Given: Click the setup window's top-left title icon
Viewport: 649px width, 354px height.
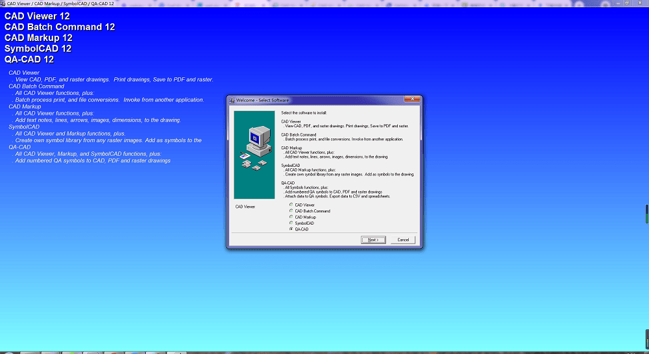Looking at the screenshot, I should click(x=3, y=3).
